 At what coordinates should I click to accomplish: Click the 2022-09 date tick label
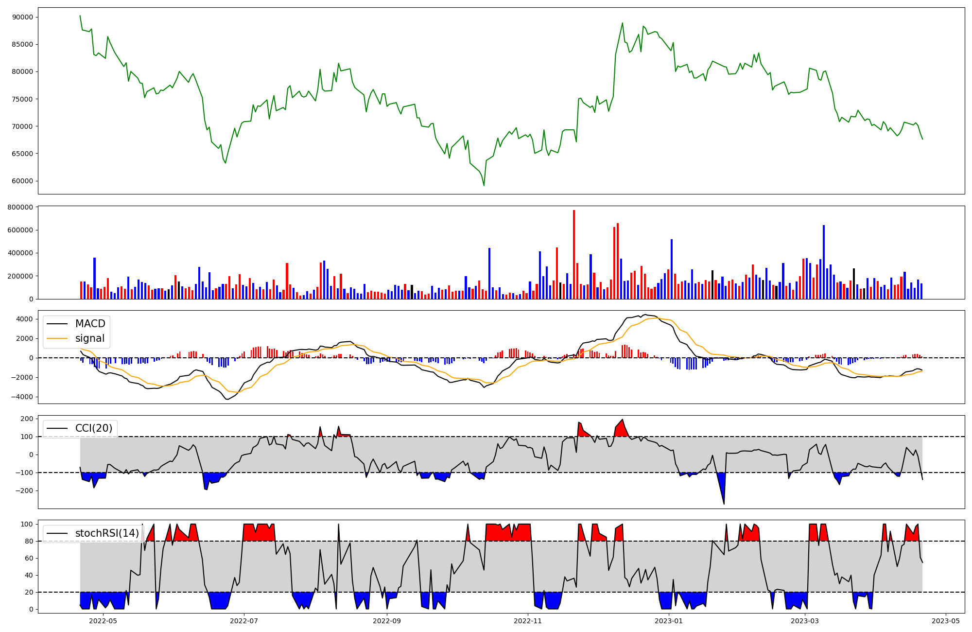[x=387, y=621]
